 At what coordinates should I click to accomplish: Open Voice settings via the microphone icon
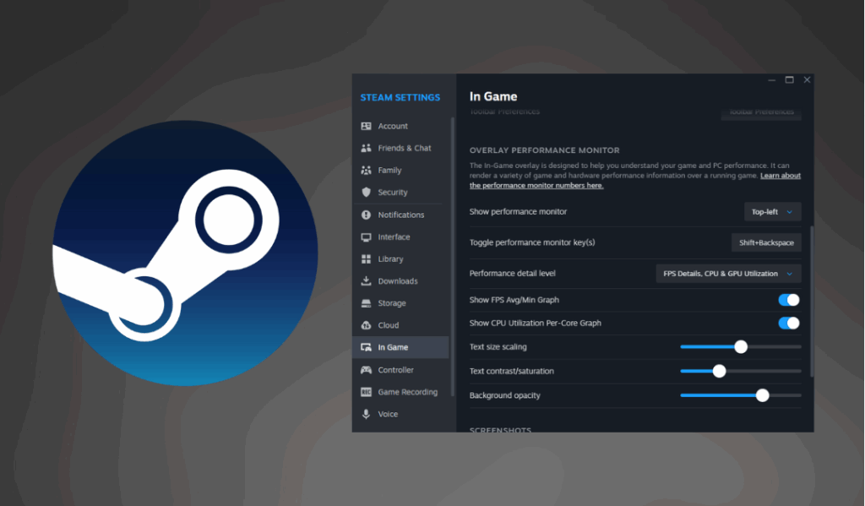367,414
